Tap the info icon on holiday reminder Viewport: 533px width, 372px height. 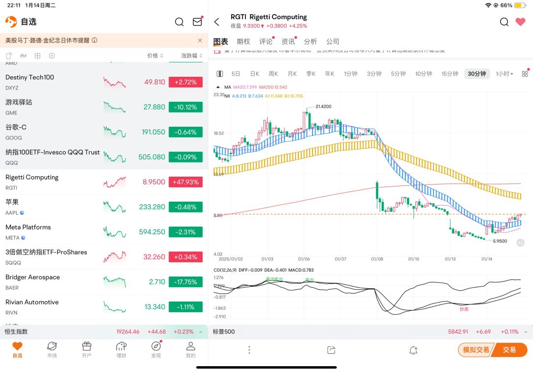(x=95, y=41)
